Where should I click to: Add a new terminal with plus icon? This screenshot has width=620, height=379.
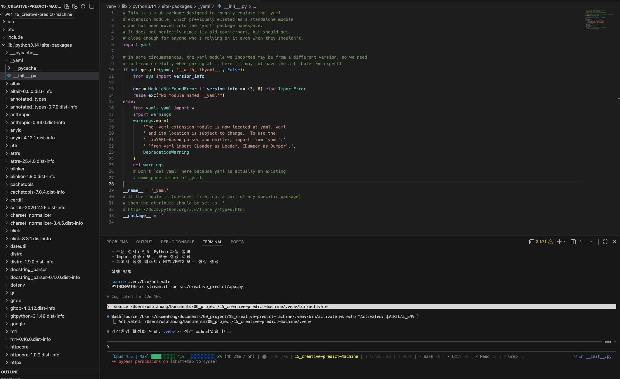click(559, 242)
